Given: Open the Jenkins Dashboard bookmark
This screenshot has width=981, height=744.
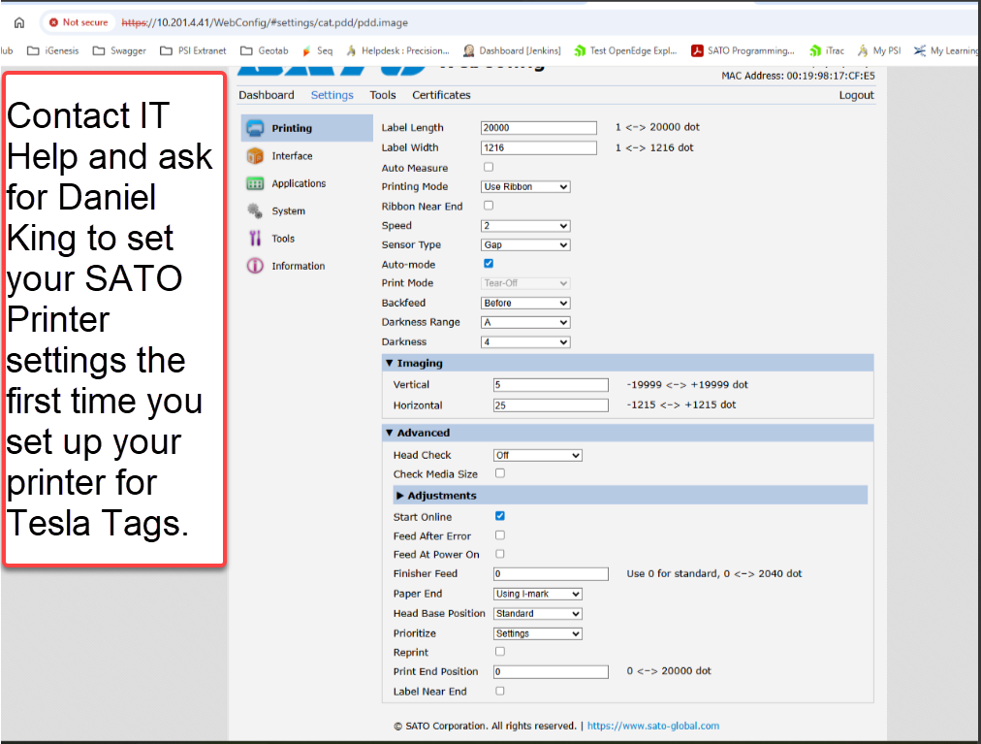Looking at the screenshot, I should tap(512, 50).
